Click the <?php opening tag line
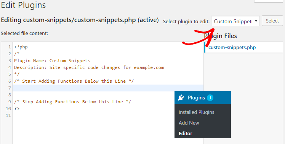The height and width of the screenshot is (144, 285). coord(21,47)
